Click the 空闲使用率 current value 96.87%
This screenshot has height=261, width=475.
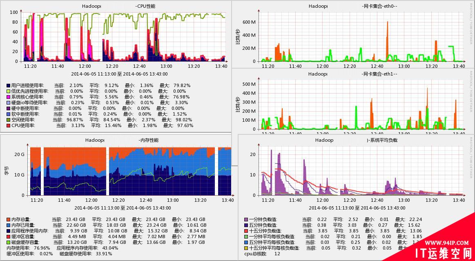point(74,120)
